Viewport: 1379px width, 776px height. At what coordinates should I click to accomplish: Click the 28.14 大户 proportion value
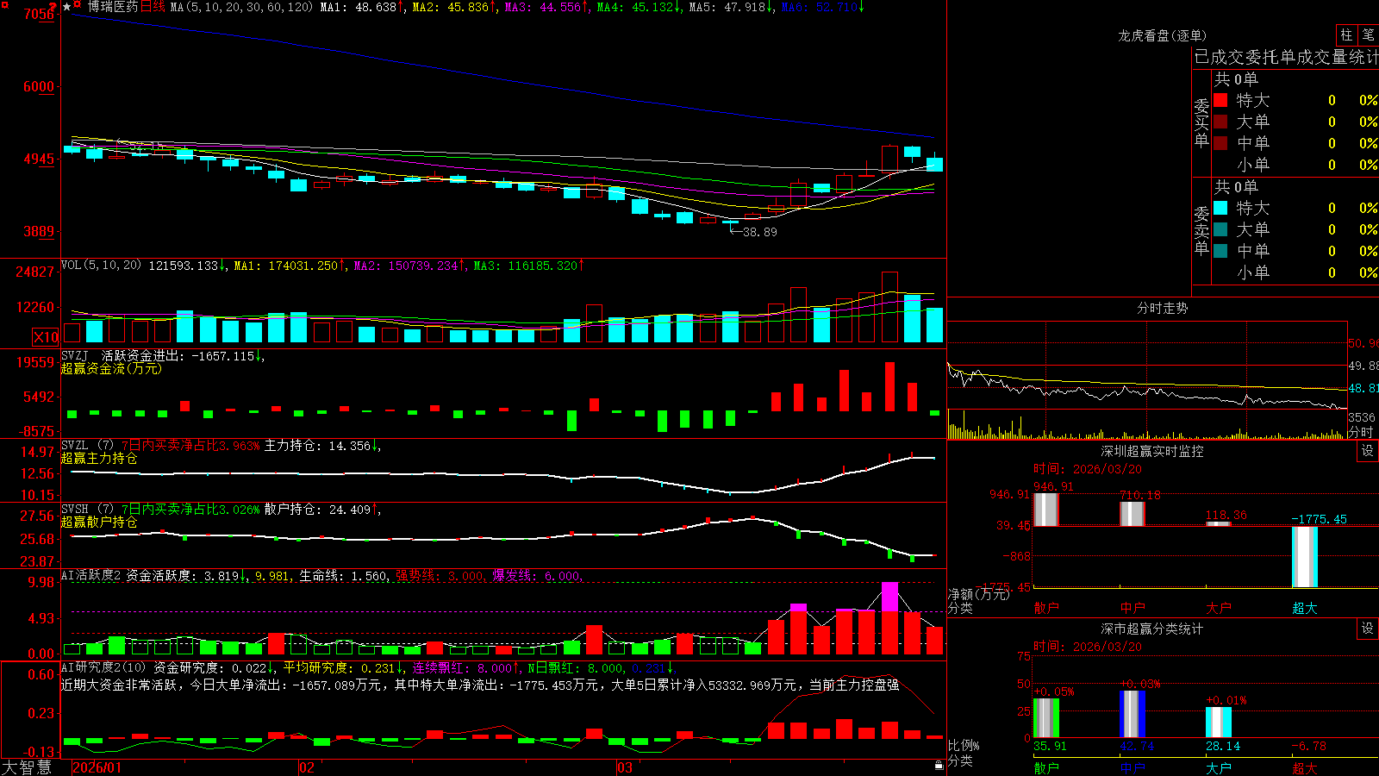click(1223, 746)
